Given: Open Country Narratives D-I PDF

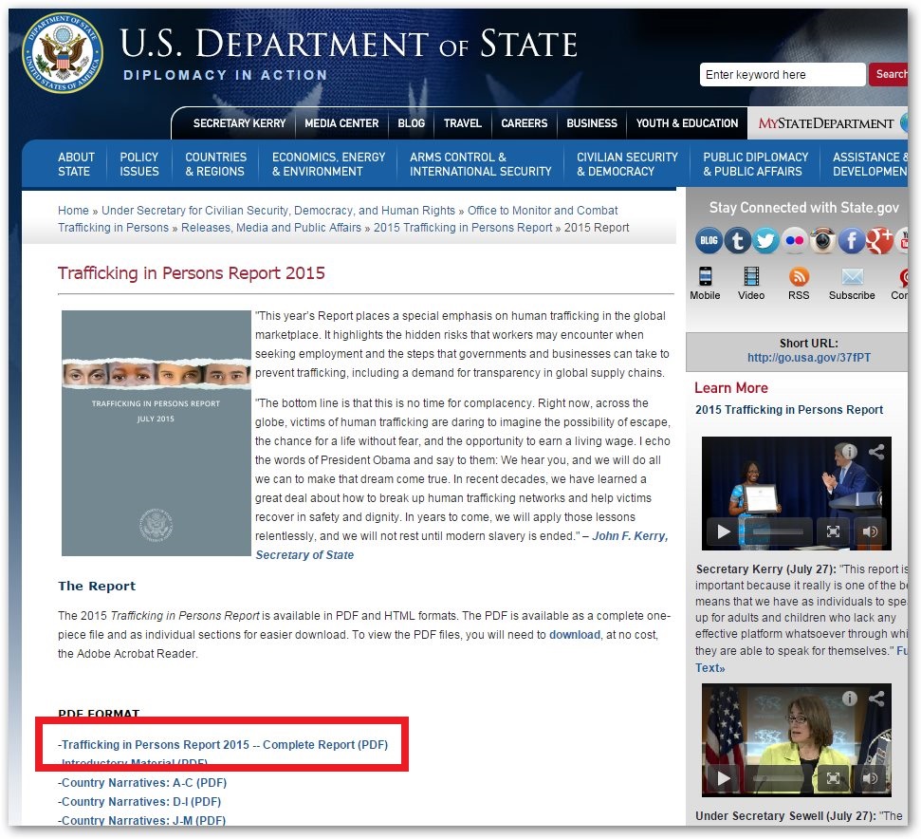Looking at the screenshot, I should tap(139, 801).
